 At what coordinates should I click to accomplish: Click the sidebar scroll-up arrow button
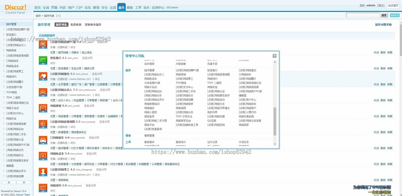coord(9,183)
